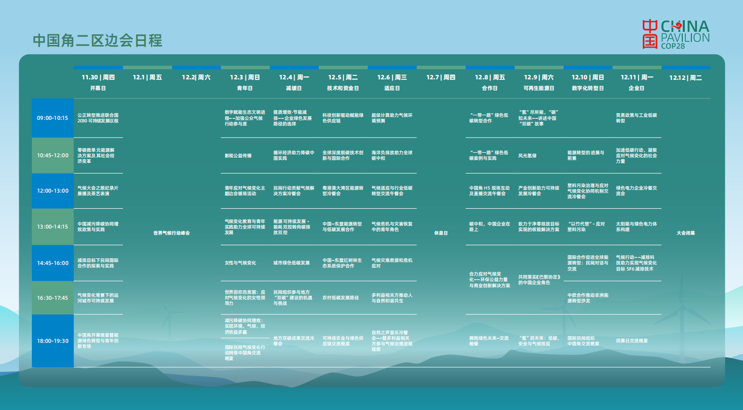743x410 pixels.
Task: Open the 风光氢储 session
Action: (x=527, y=156)
